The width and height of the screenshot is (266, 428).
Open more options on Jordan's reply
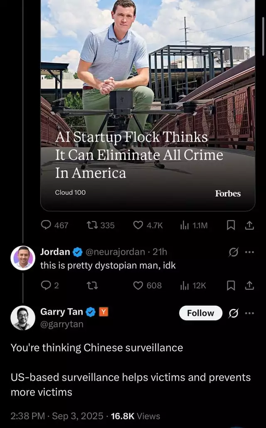249,252
